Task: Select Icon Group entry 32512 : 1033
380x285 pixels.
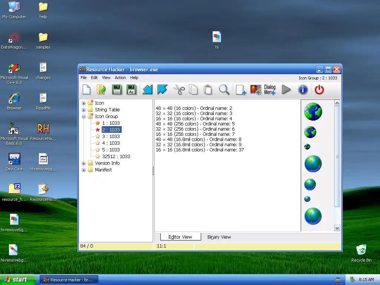Action: pyautogui.click(x=116, y=157)
